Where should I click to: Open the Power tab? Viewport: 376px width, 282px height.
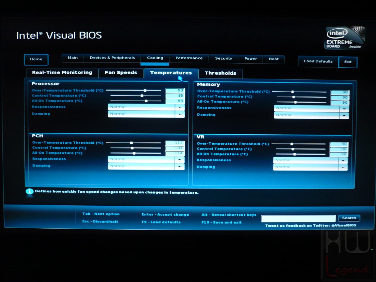(250, 59)
